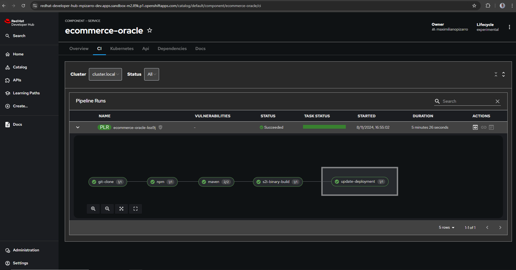Toggle the favorite star next to ecommerce-oracle

click(149, 30)
